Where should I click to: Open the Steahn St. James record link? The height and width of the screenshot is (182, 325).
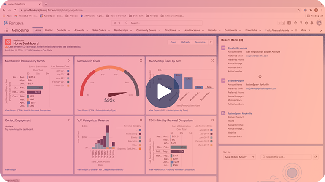click(238, 48)
